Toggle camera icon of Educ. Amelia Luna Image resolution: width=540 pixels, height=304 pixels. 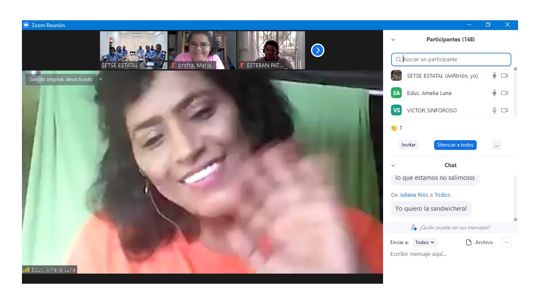click(505, 93)
